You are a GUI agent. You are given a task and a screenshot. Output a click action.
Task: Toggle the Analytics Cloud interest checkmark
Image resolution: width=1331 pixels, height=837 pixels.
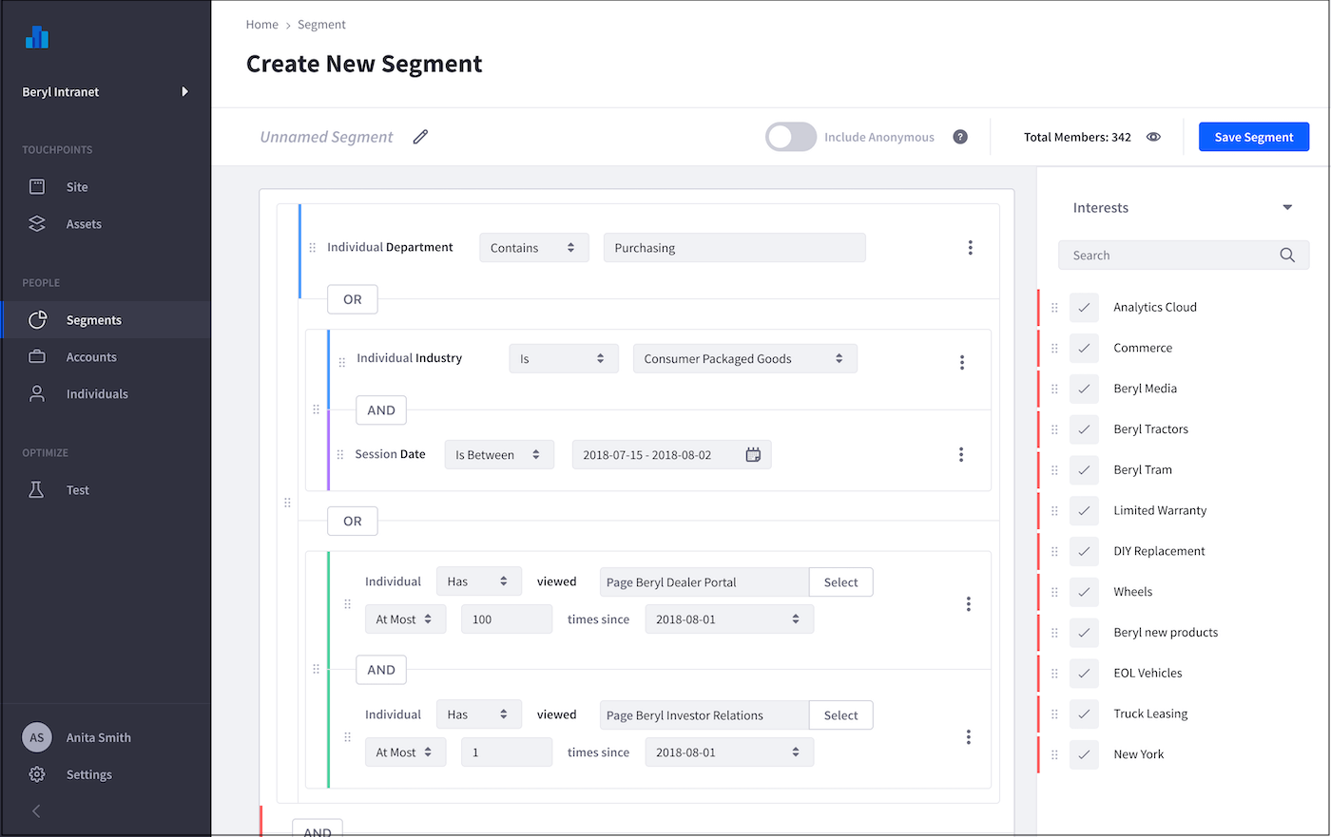[1084, 308]
